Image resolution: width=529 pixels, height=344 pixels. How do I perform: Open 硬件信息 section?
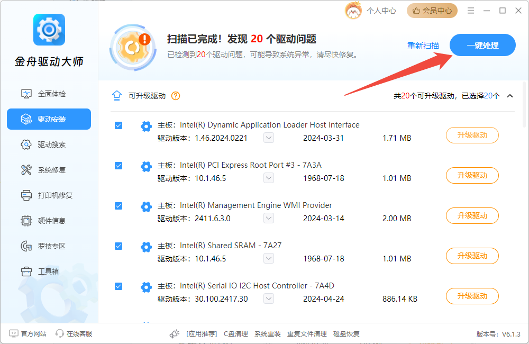tap(49, 221)
